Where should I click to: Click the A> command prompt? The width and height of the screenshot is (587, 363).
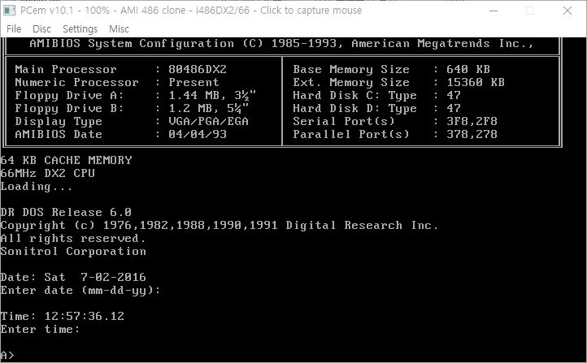coord(7,355)
